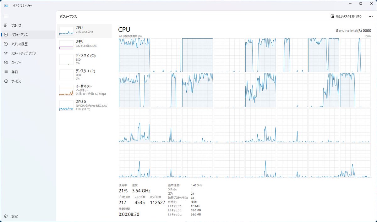Open 設定 gear icon
This screenshot has width=377, height=222.
[x=6, y=216]
